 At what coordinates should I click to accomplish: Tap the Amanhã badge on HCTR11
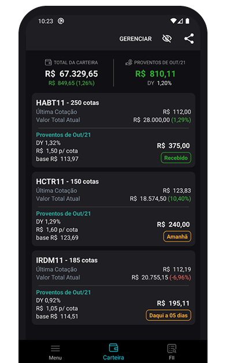177,237
